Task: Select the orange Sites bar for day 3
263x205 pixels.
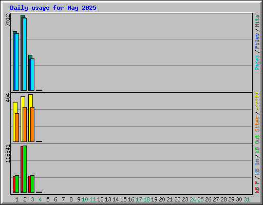Action: tap(32, 125)
